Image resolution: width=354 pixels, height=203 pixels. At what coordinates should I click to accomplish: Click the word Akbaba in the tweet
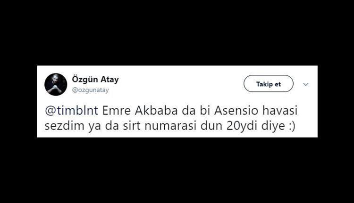point(156,111)
